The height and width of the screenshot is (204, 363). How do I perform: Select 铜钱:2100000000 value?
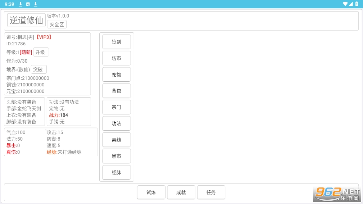tap(26, 85)
